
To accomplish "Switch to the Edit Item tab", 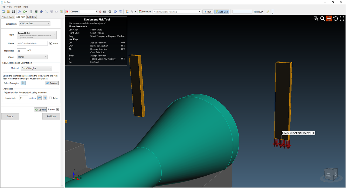I will (32, 17).
